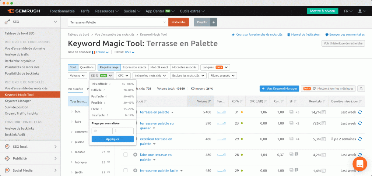Click the Mettre à niveau button
Viewport: 372px width, 176px height.
tap(323, 11)
